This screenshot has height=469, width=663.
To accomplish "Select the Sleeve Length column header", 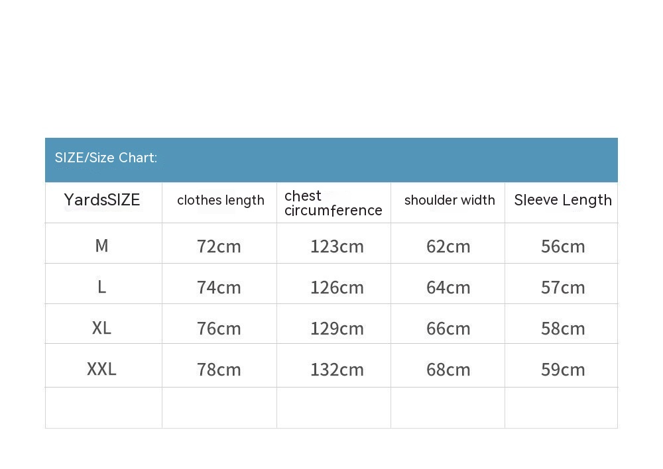I will pyautogui.click(x=563, y=200).
